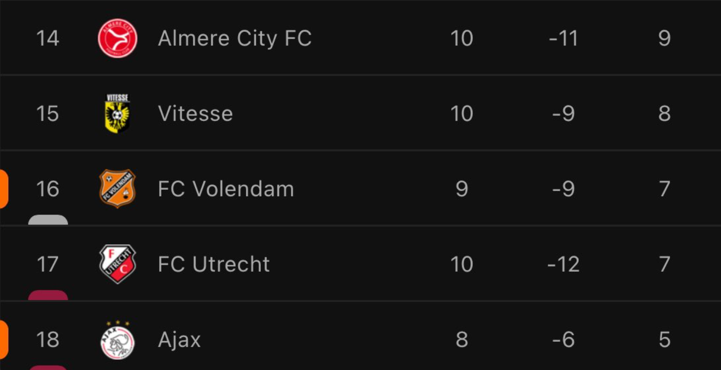Click the orange marker beside position 16
The height and width of the screenshot is (370, 721).
[x=4, y=189]
